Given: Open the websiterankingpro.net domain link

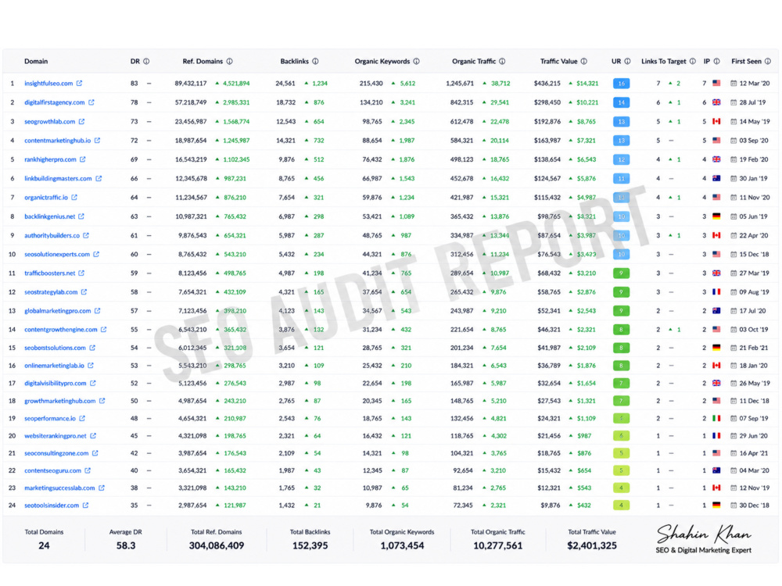Looking at the screenshot, I should tap(56, 436).
